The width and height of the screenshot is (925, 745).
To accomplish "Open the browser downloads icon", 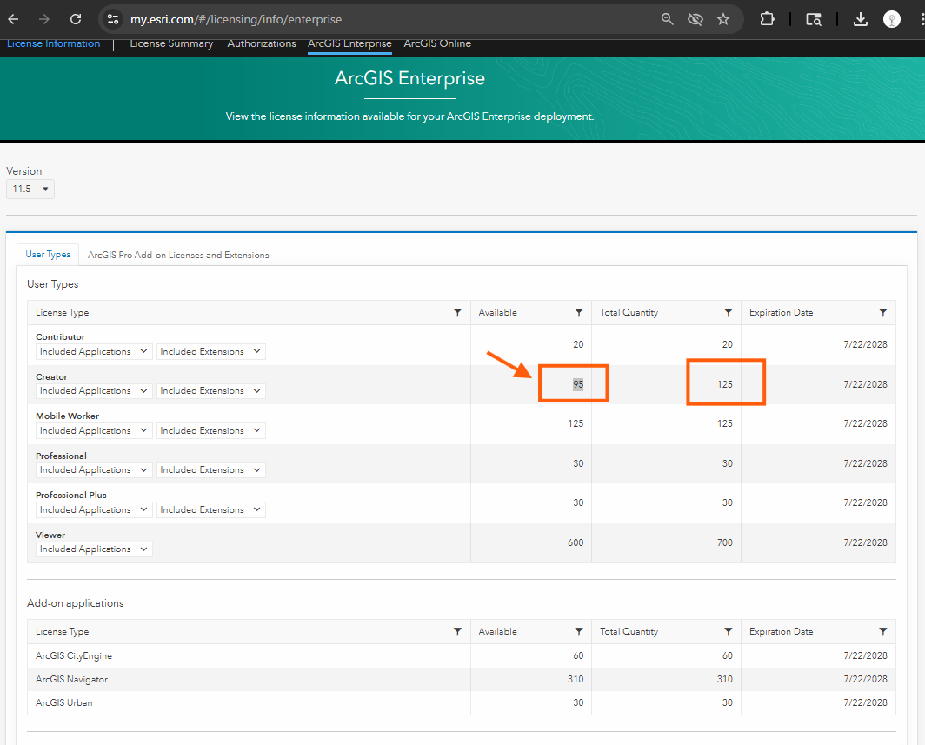I will point(860,19).
